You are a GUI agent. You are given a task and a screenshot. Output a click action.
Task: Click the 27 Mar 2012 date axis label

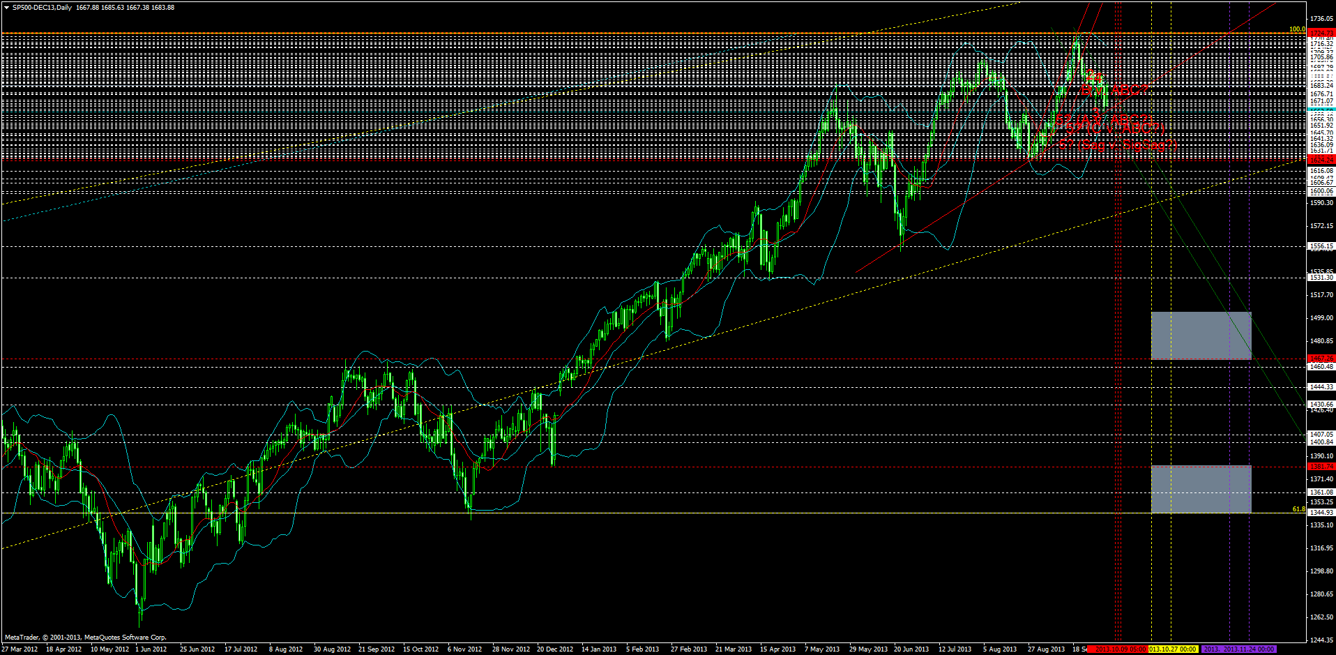[x=20, y=649]
